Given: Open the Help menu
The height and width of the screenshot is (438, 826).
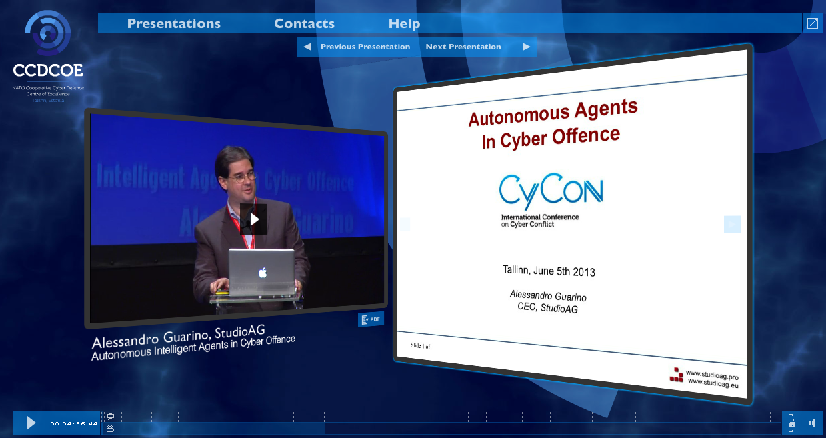Looking at the screenshot, I should click(404, 23).
